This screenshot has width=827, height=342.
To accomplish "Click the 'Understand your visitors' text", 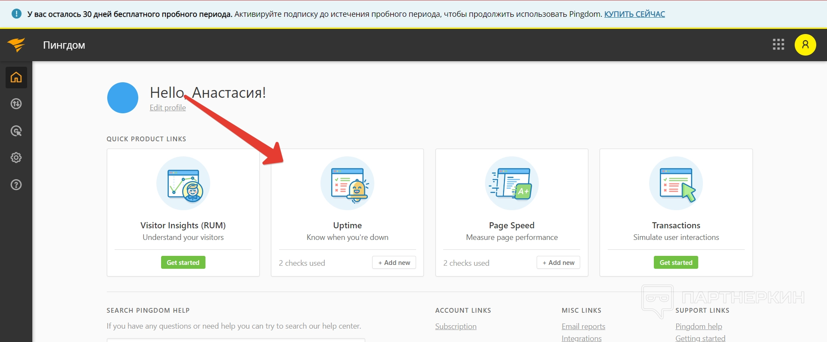I will coord(183,237).
